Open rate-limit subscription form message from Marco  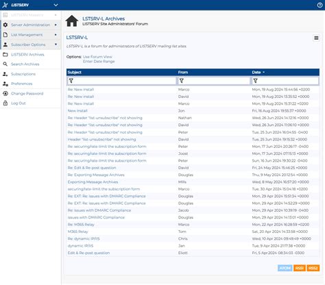[x=104, y=189]
